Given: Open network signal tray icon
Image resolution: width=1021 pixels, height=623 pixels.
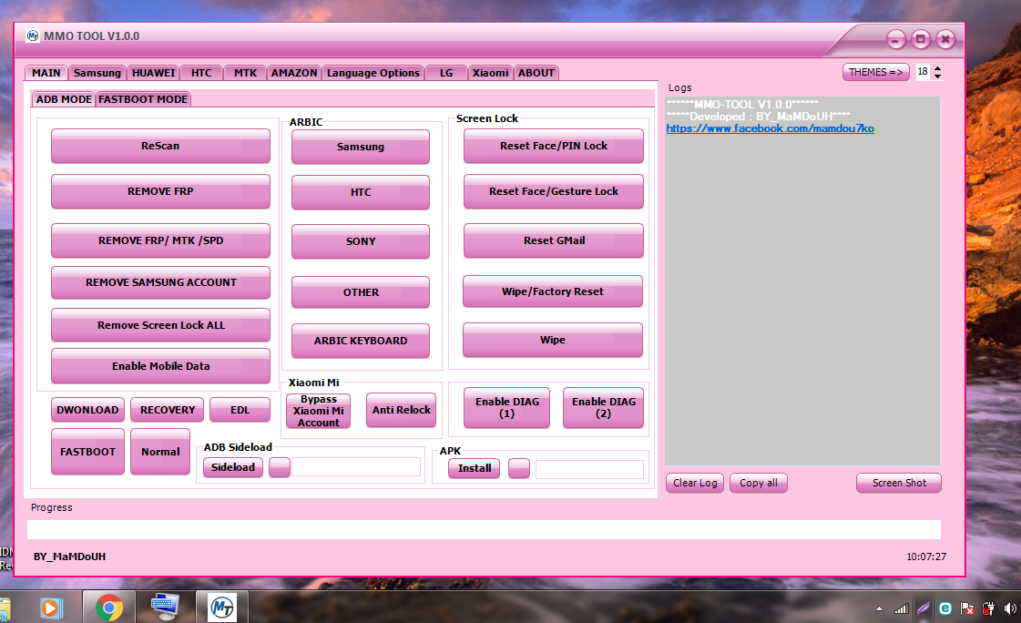Looking at the screenshot, I should point(901,608).
